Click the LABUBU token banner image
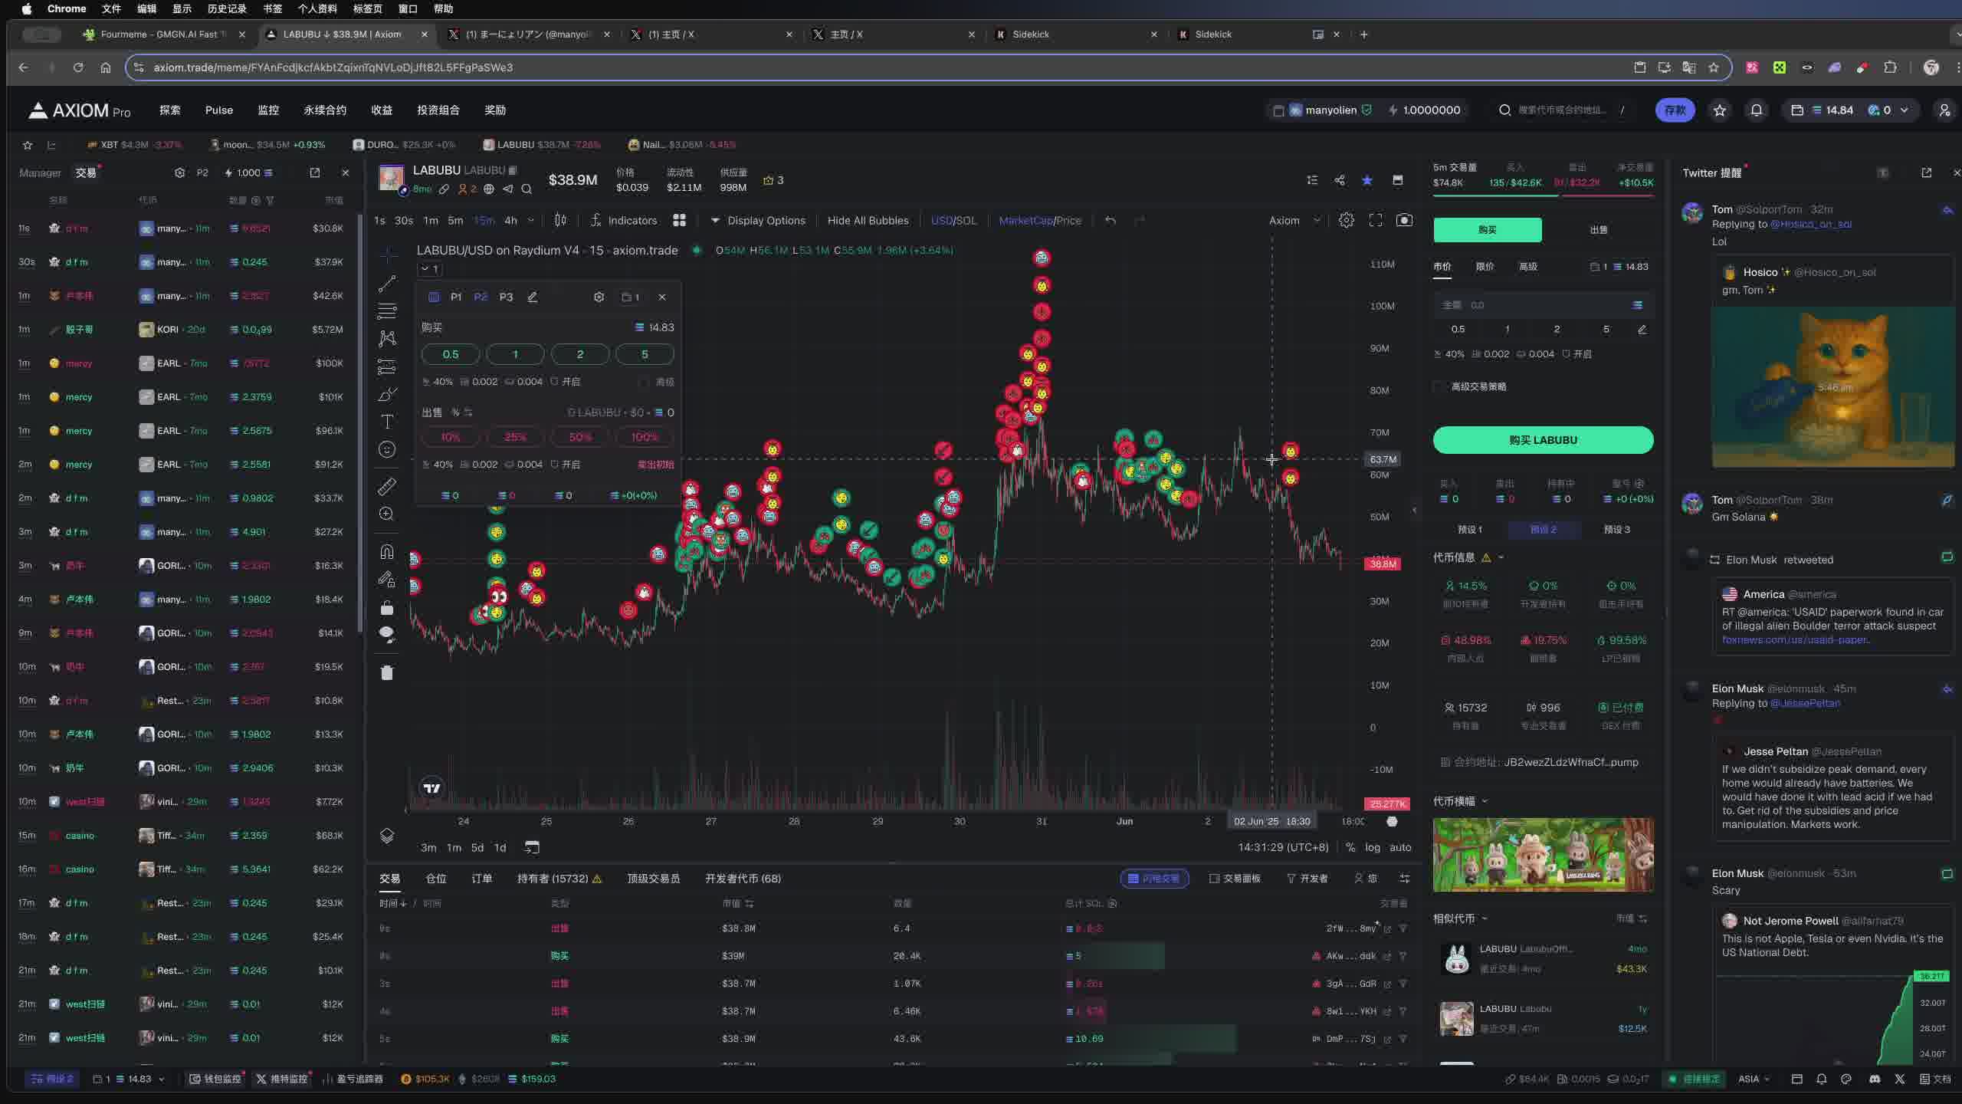The width and height of the screenshot is (1962, 1104). (1543, 855)
